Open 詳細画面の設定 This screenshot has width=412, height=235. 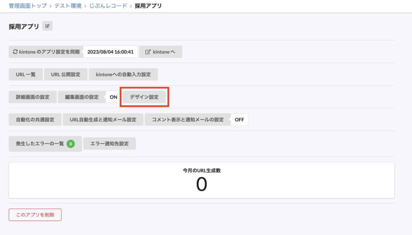[x=32, y=97]
